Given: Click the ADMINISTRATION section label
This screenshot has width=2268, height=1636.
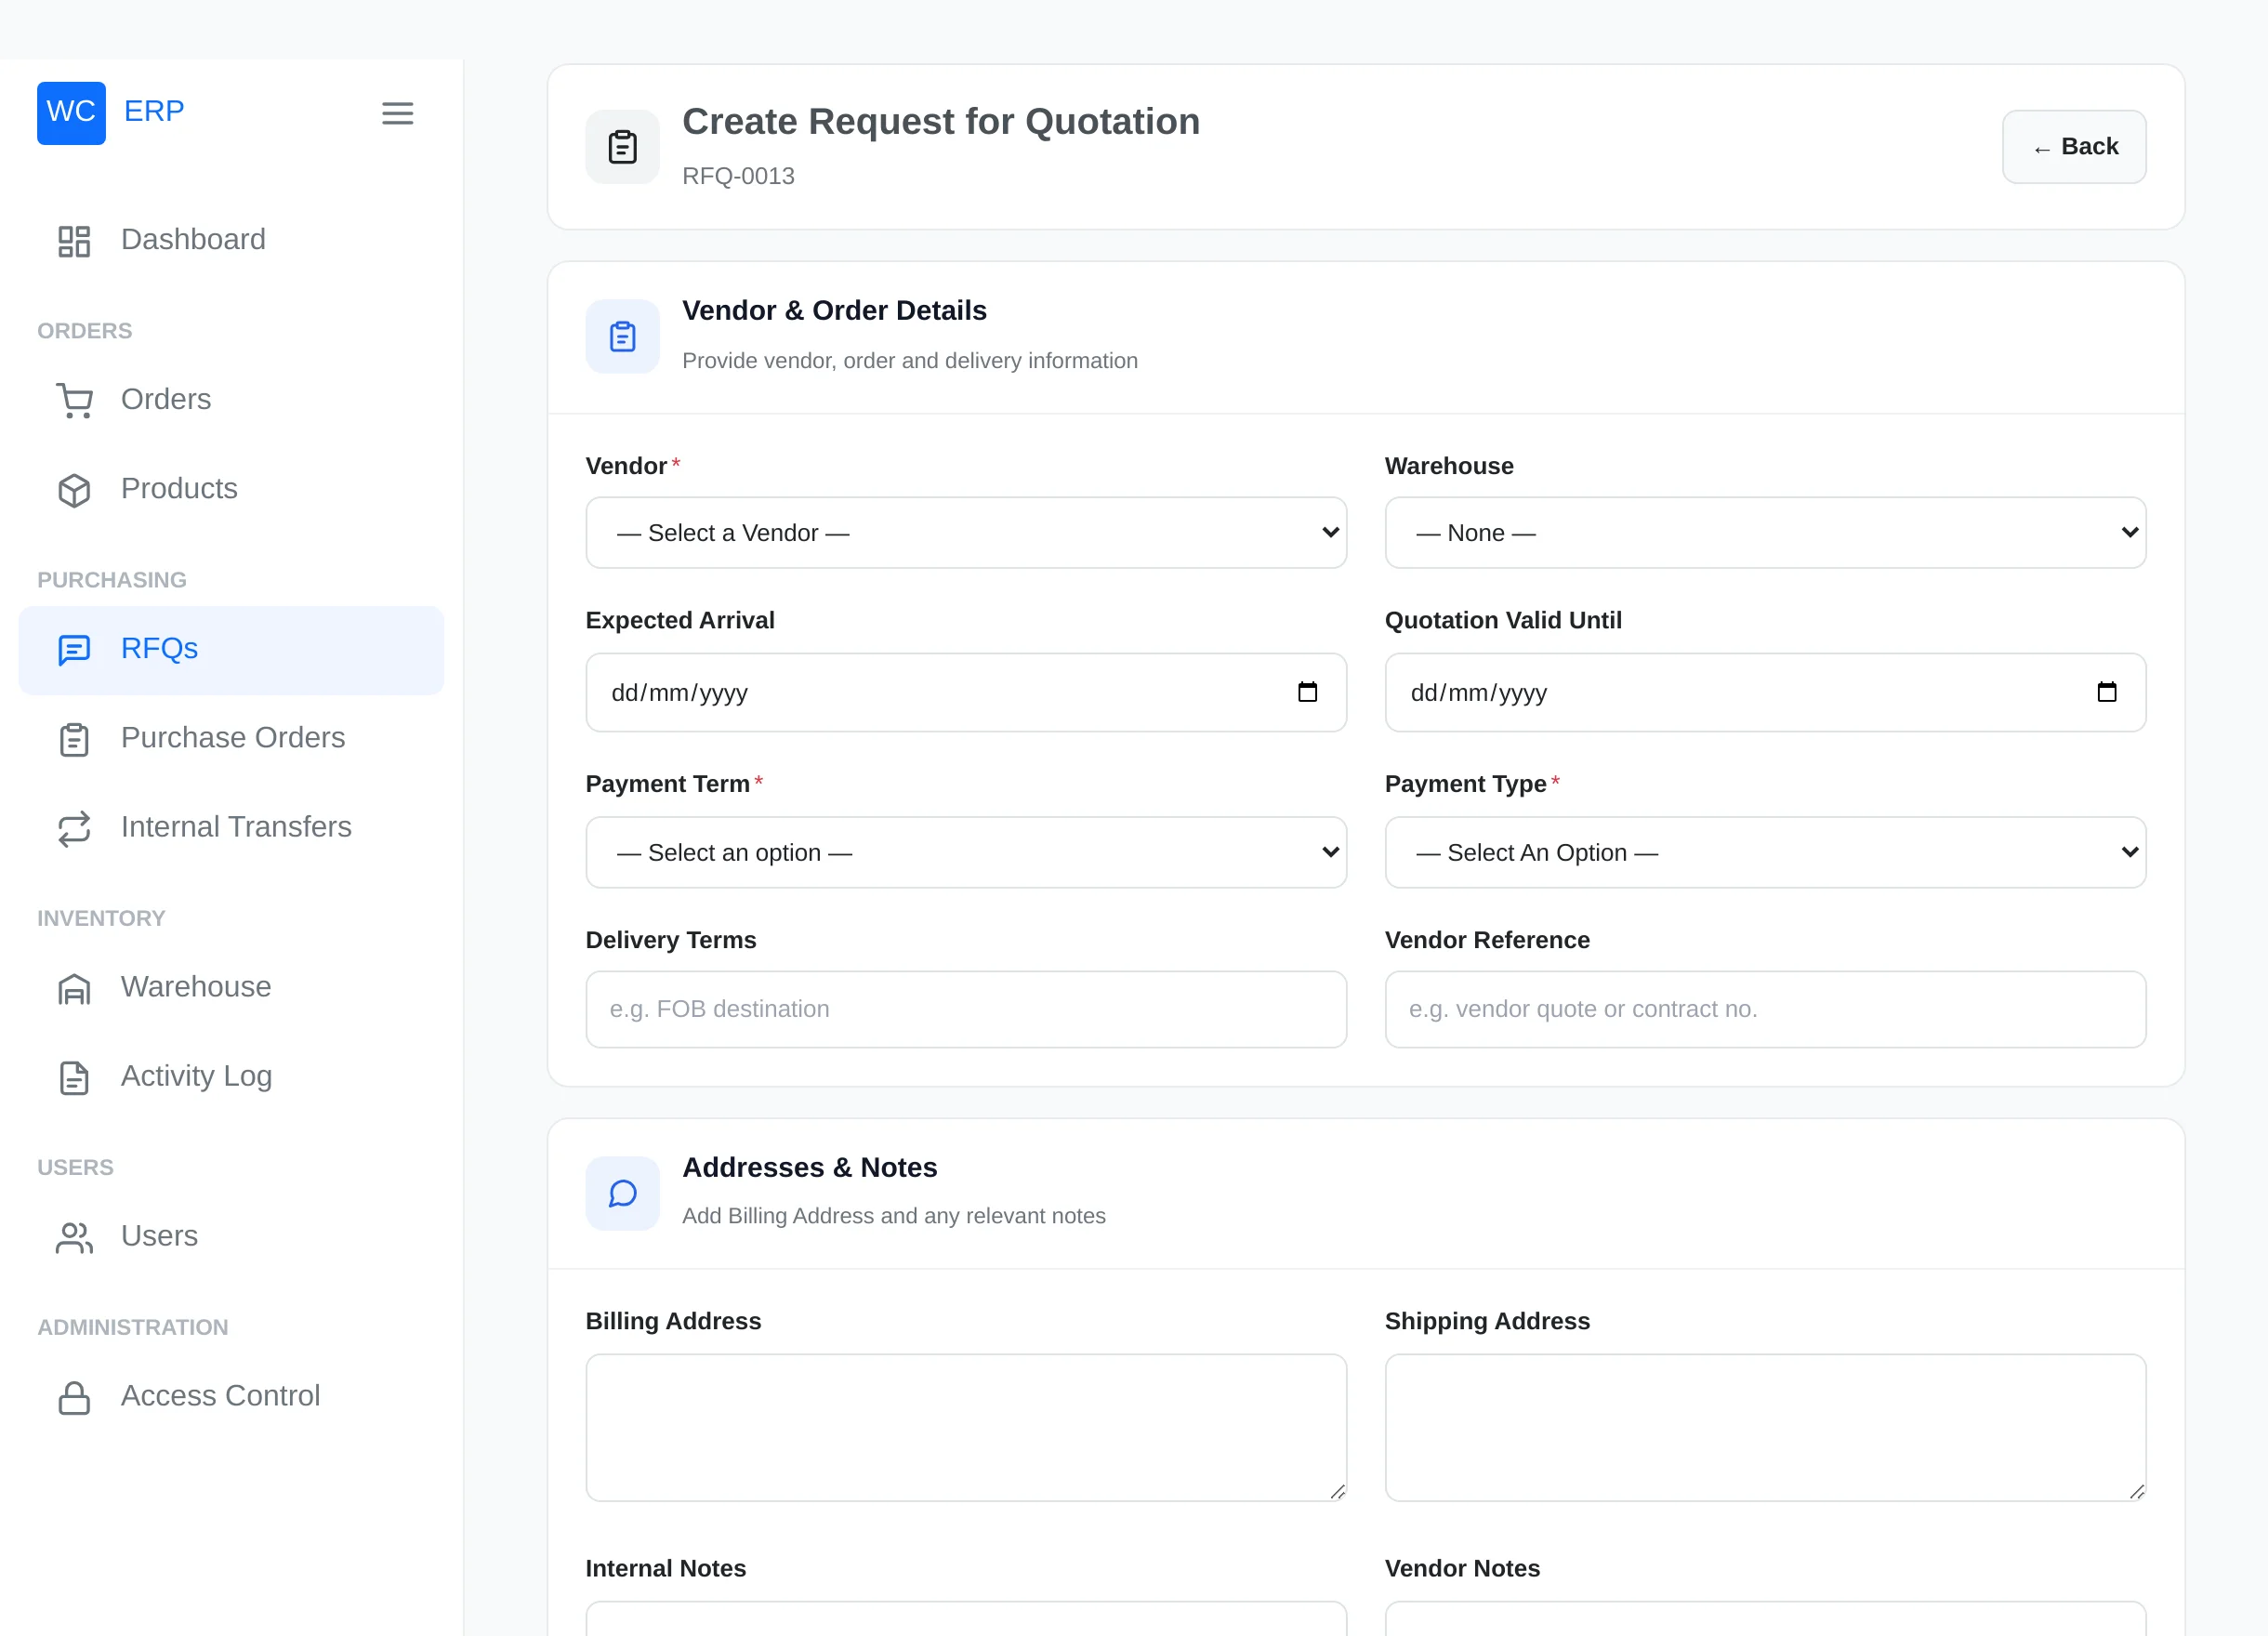Looking at the screenshot, I should coord(133,1327).
